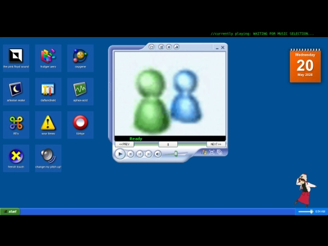Click the round next-track button
328x246 pixels.
click(x=149, y=154)
